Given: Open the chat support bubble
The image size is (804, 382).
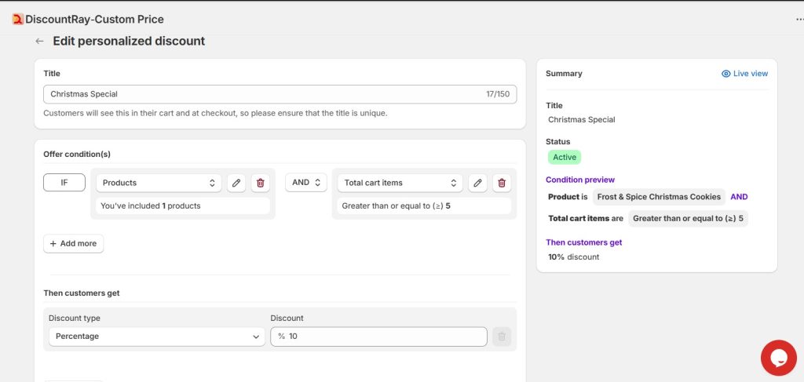Looking at the screenshot, I should pyautogui.click(x=778, y=358).
